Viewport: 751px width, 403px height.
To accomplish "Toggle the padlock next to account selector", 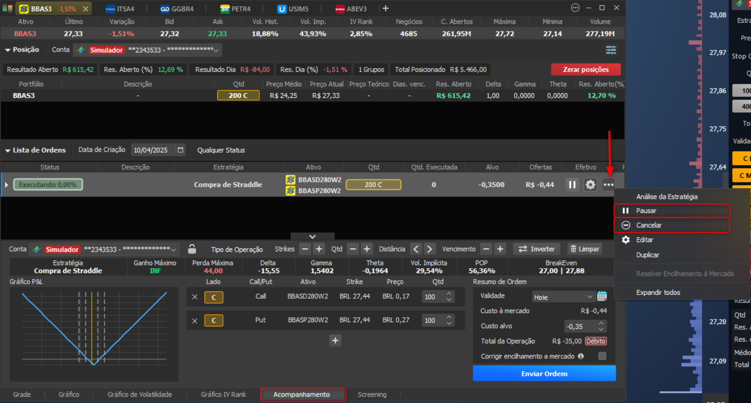I will (192, 249).
